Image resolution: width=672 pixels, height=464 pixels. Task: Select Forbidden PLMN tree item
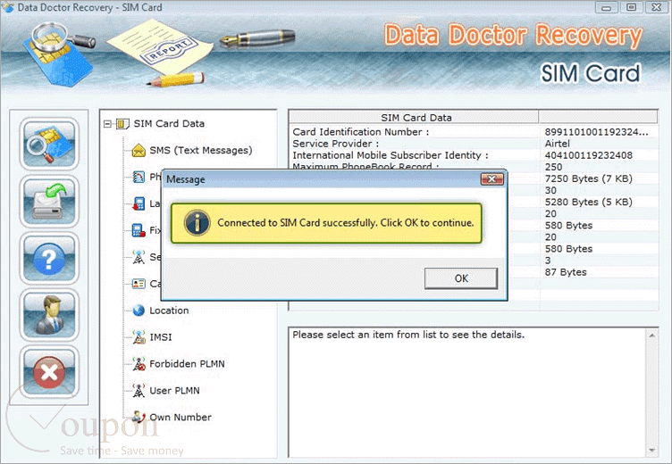[187, 364]
